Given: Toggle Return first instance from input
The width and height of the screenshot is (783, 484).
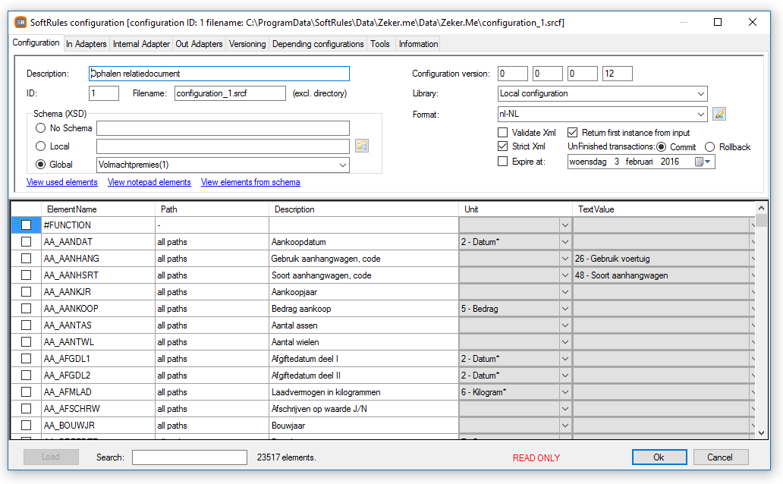Looking at the screenshot, I should tap(572, 132).
